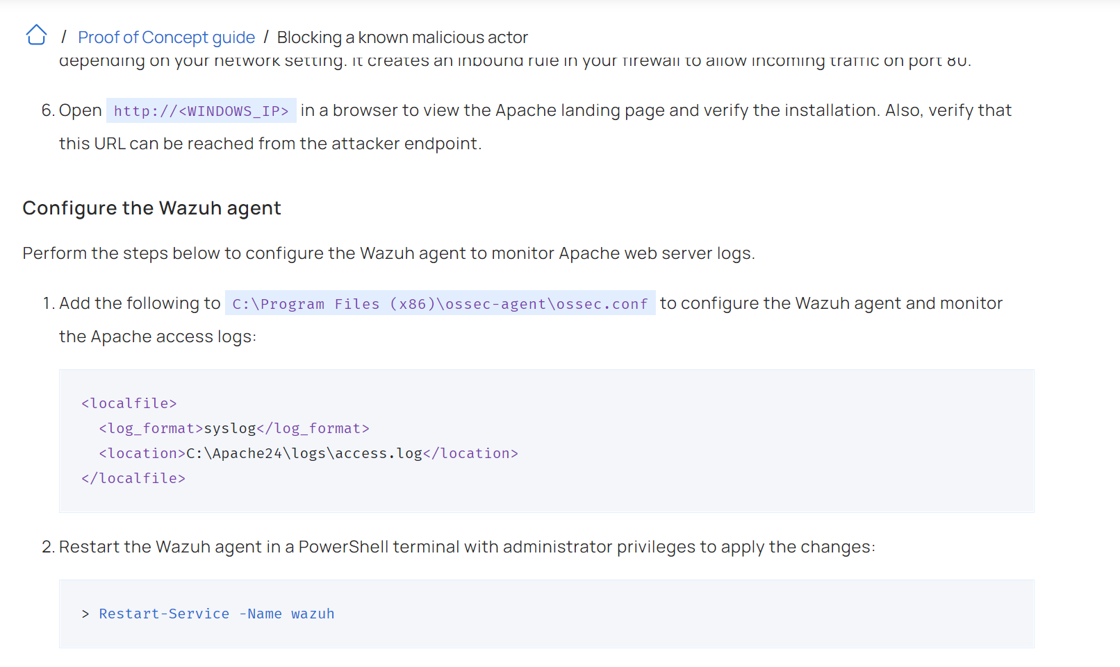Select the localfile XML configuration code block
This screenshot has height=667, width=1120.
tap(299, 440)
